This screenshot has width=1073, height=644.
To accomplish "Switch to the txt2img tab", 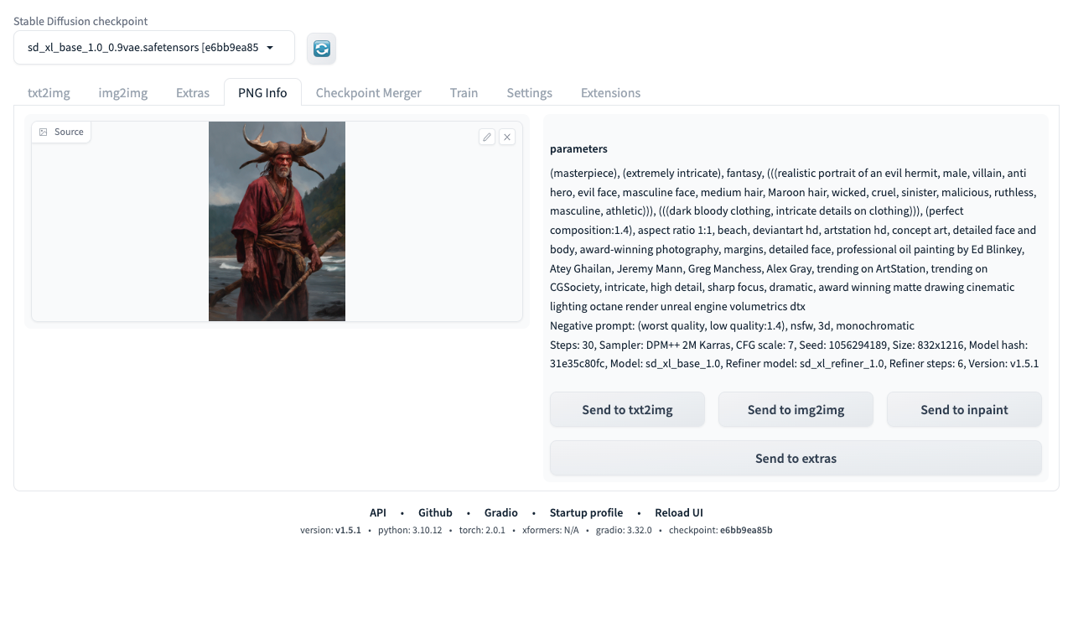I will click(49, 92).
